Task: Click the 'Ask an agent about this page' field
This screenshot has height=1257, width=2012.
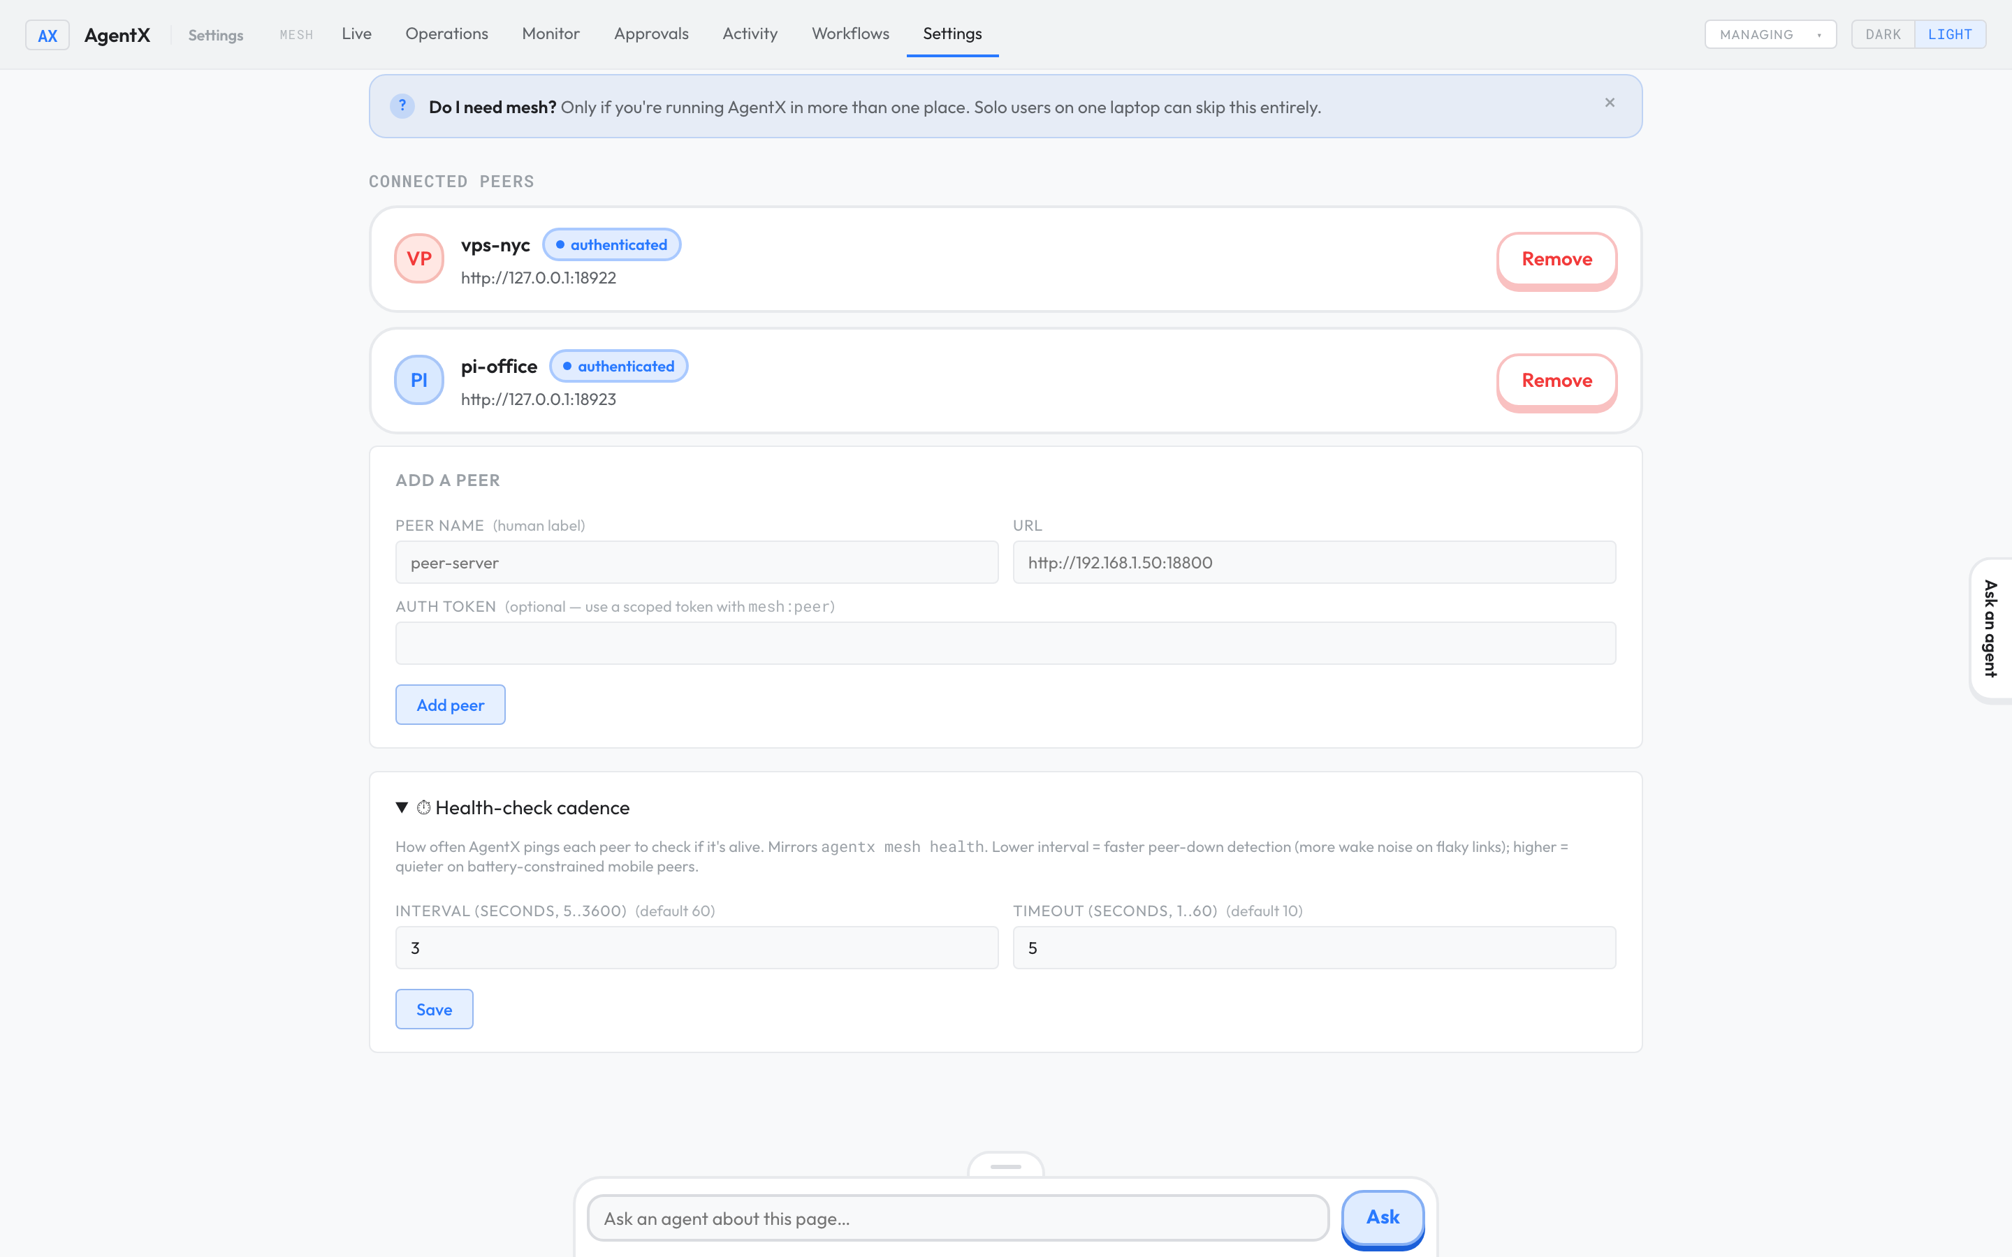Action: [958, 1219]
